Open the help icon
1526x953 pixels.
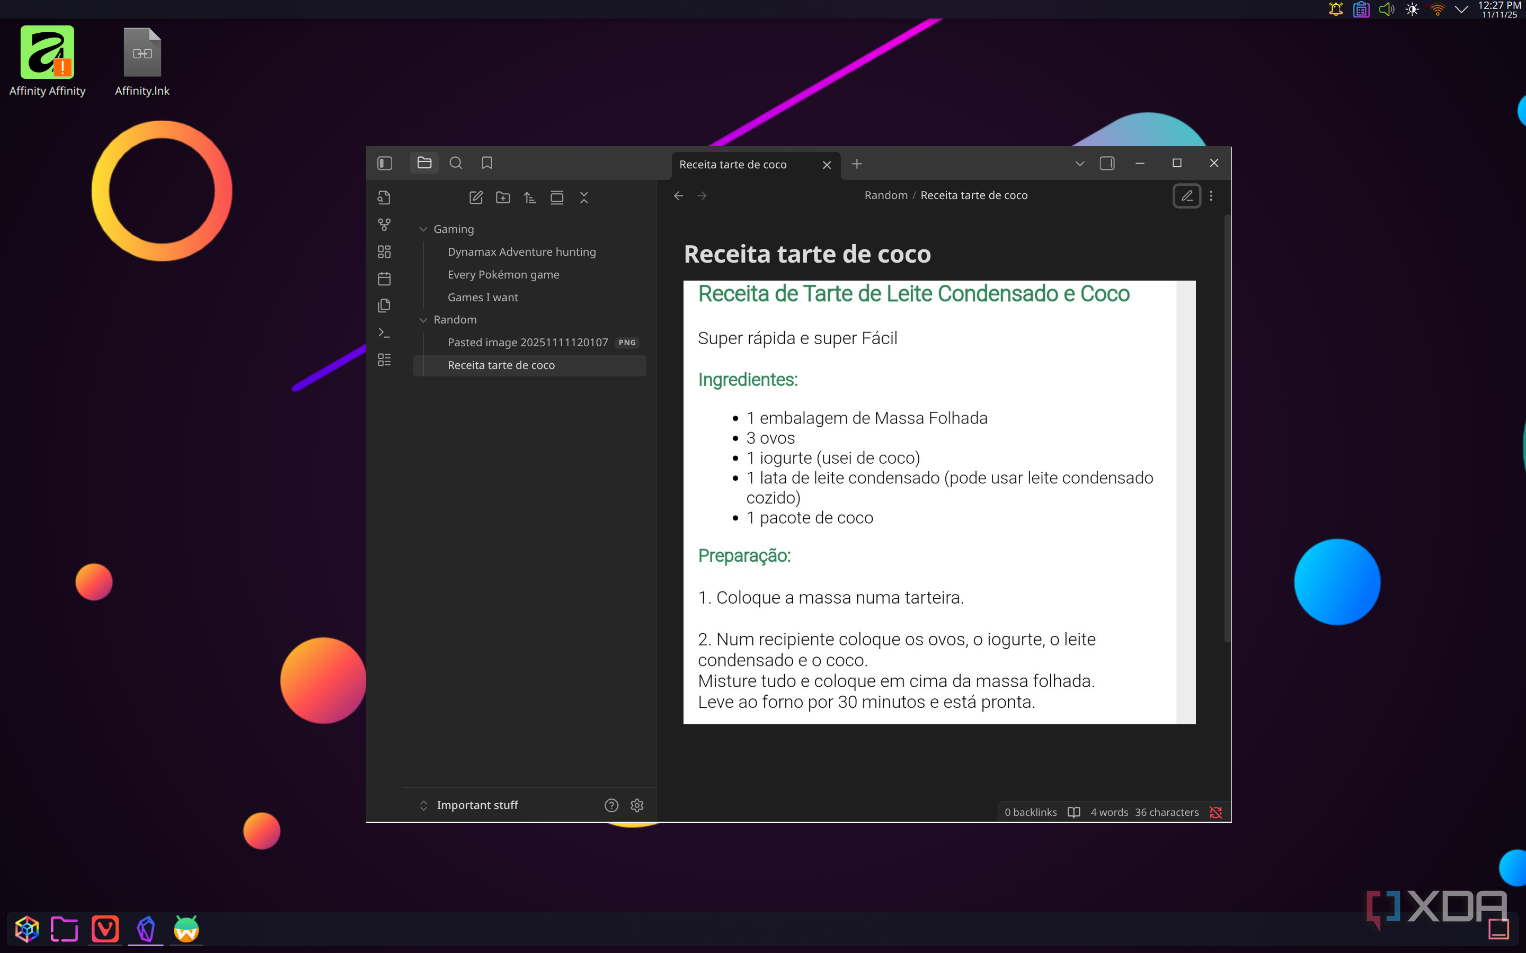(611, 805)
